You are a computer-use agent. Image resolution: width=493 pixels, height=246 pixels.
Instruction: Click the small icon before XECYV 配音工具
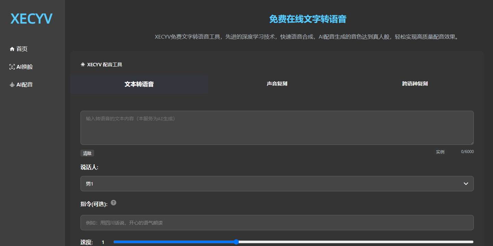83,64
